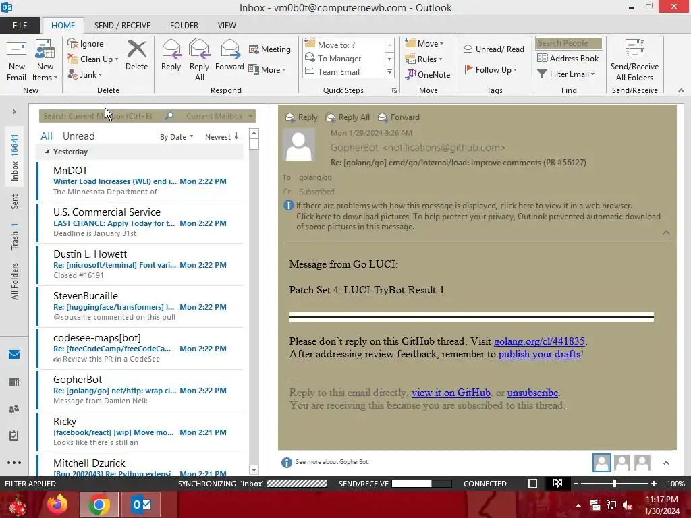
Task: Adjust the zoom slider handle
Action: (x=614, y=484)
